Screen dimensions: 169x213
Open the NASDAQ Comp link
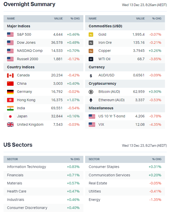(30, 51)
